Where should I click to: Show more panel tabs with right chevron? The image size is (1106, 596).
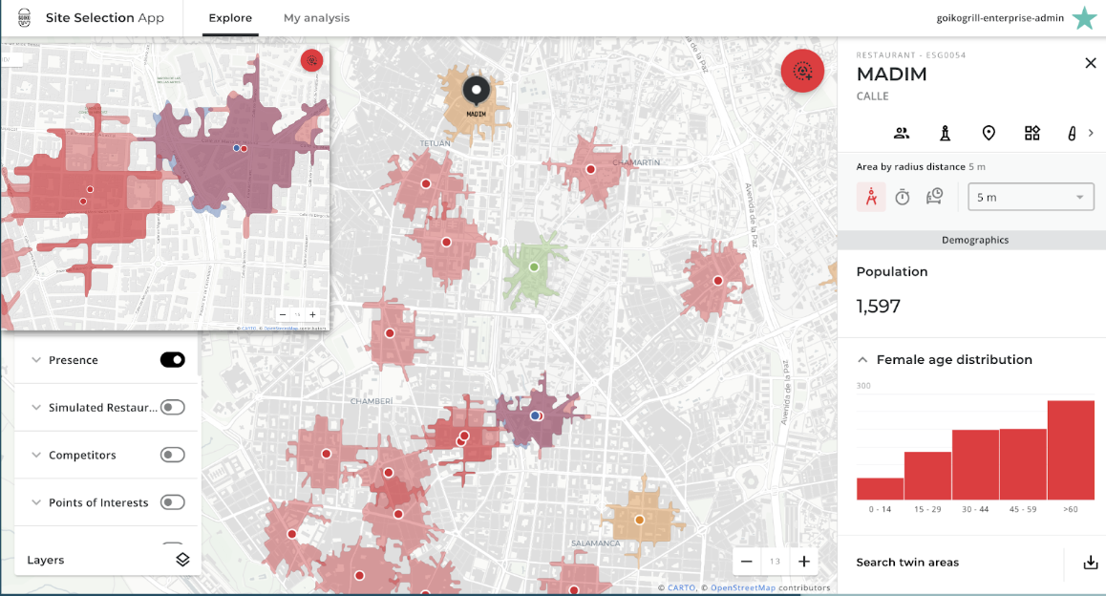click(1091, 133)
